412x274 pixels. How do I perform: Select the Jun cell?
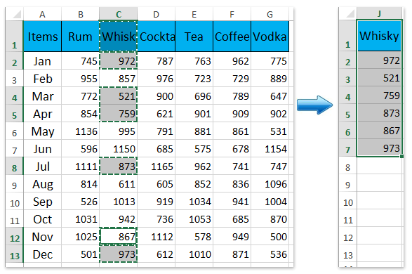(42, 149)
